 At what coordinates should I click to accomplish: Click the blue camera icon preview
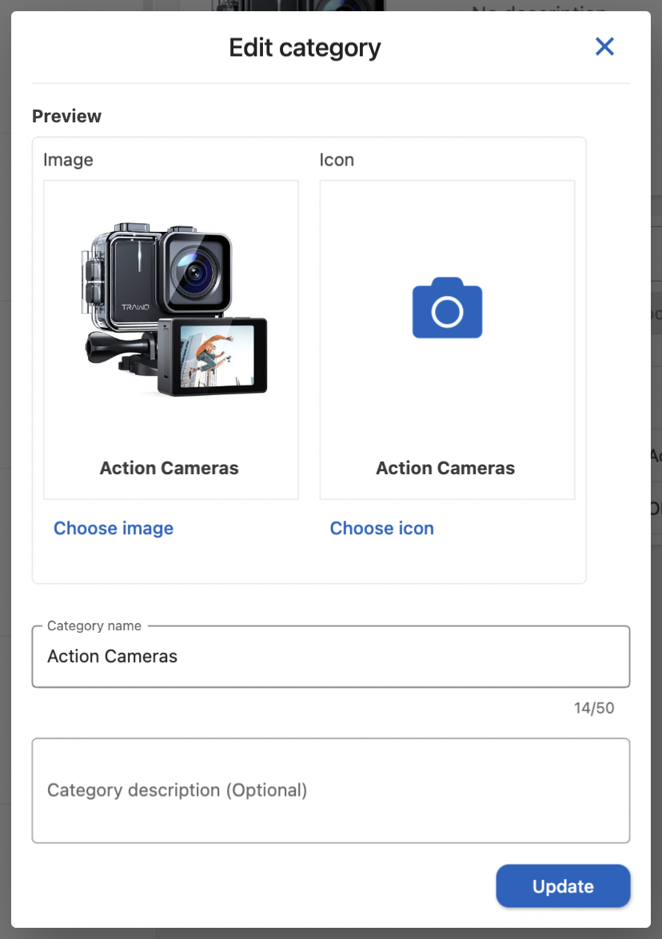pos(447,309)
